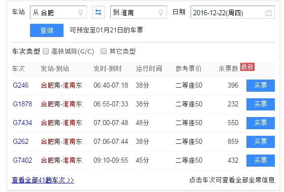Image resolution: width=284 pixels, height=192 pixels.
Task: Click 合肥南-淮南东 in G246 row
Action: 61,85
